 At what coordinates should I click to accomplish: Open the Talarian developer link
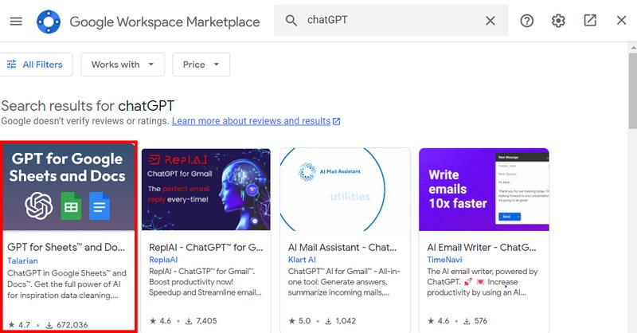click(x=22, y=261)
